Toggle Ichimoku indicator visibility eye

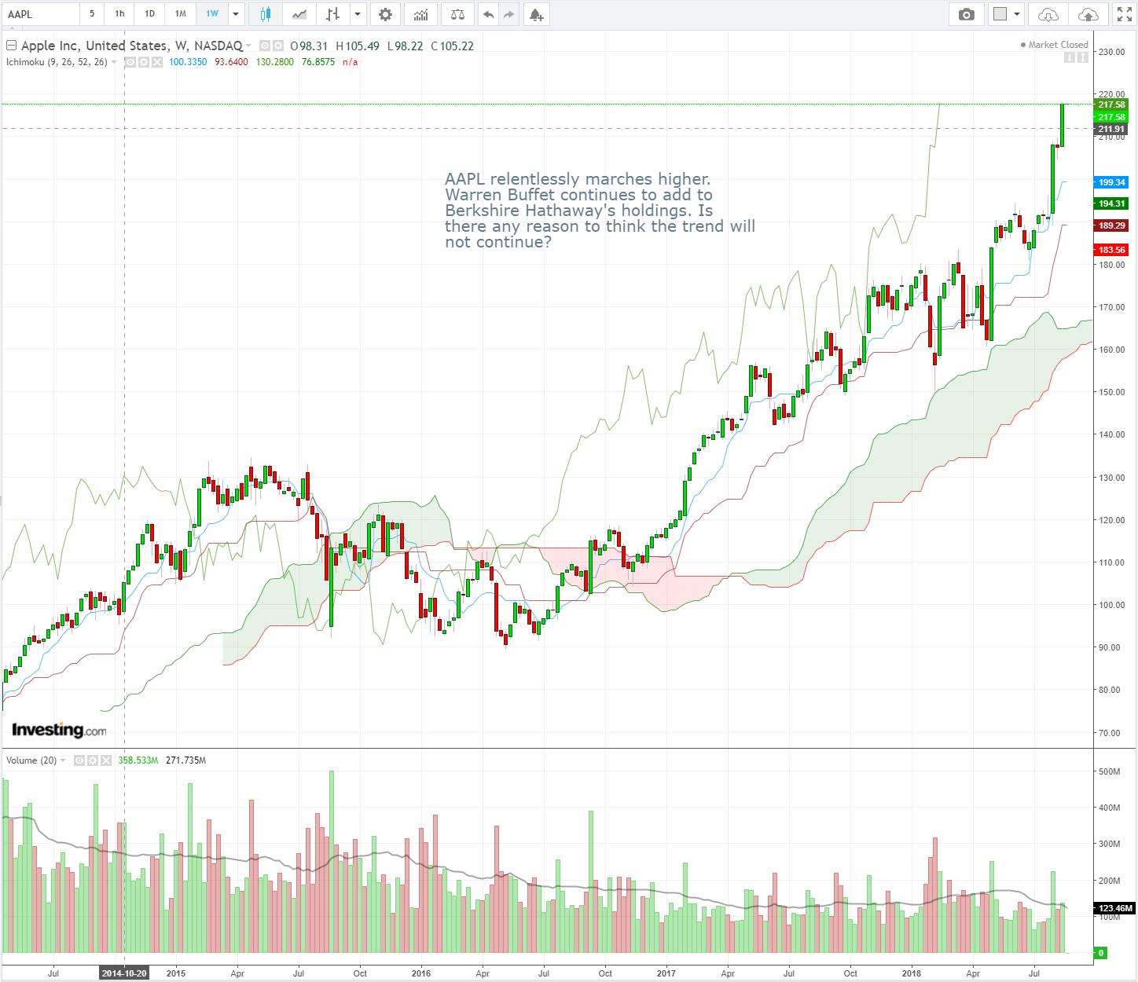pyautogui.click(x=130, y=62)
